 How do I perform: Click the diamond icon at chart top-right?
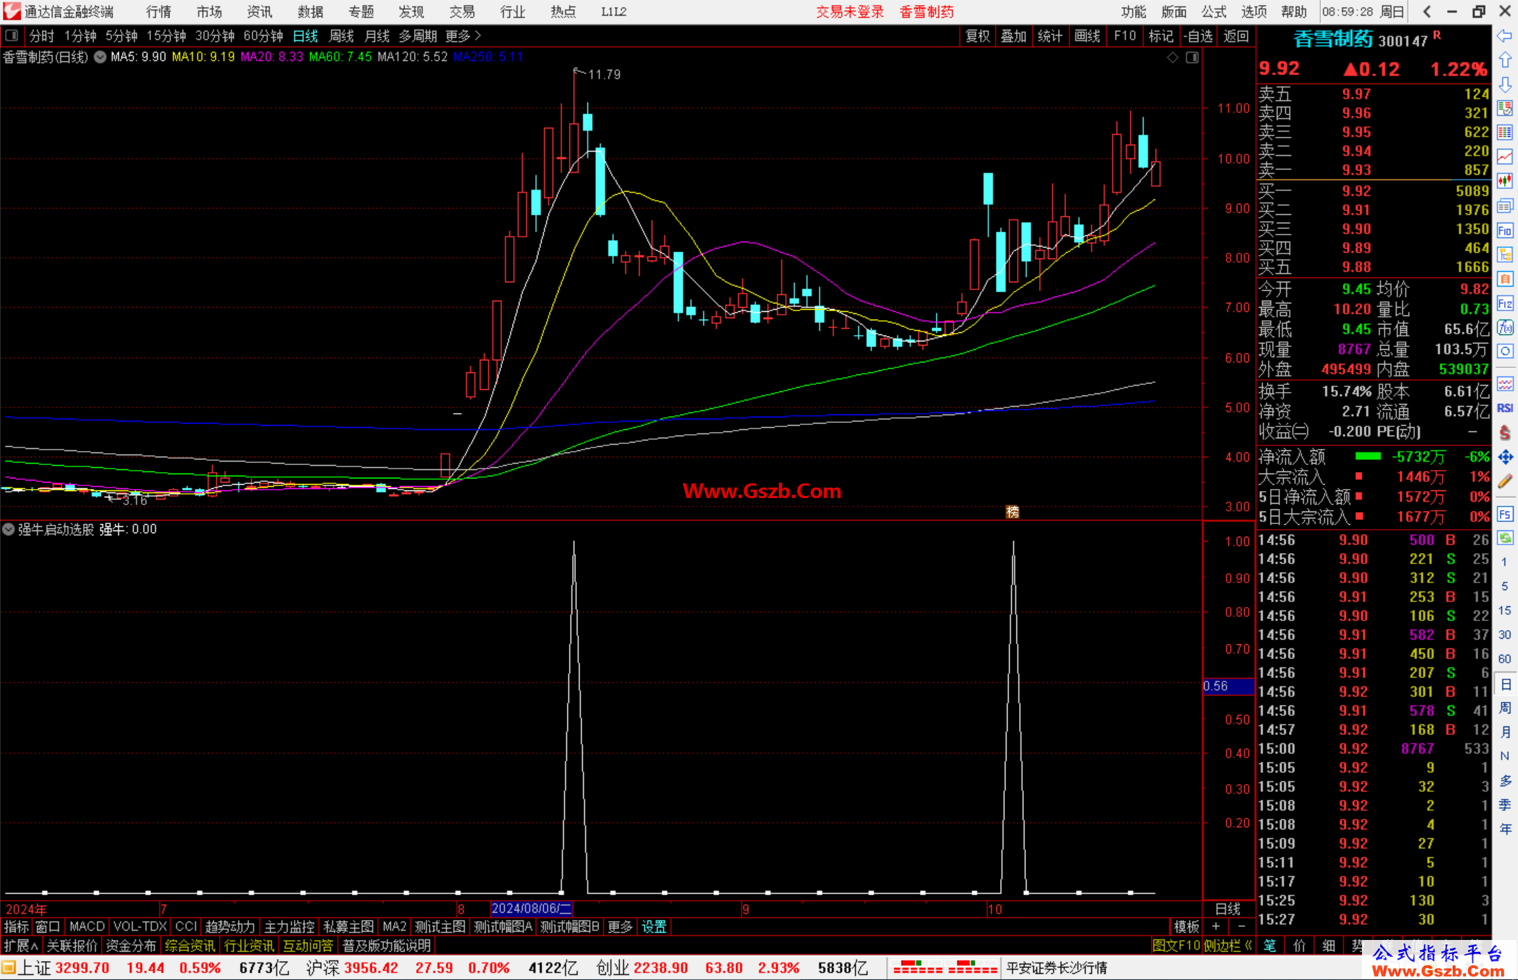click(x=1173, y=58)
